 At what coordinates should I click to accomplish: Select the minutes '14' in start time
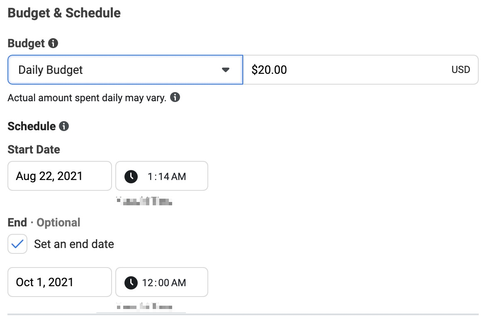pyautogui.click(x=163, y=177)
